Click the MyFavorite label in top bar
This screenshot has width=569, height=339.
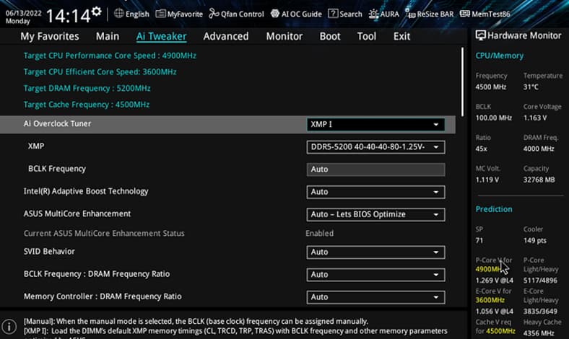click(x=185, y=14)
